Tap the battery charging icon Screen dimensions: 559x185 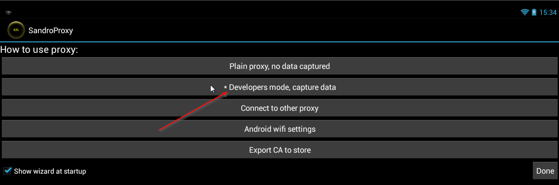(x=534, y=12)
